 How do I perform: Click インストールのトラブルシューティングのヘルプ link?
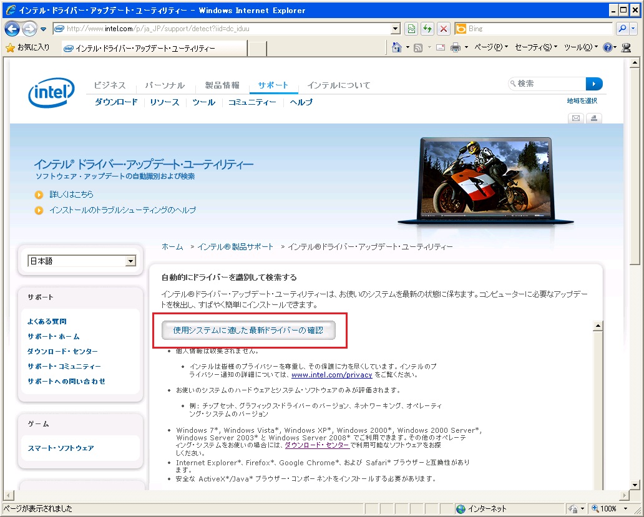(x=123, y=210)
